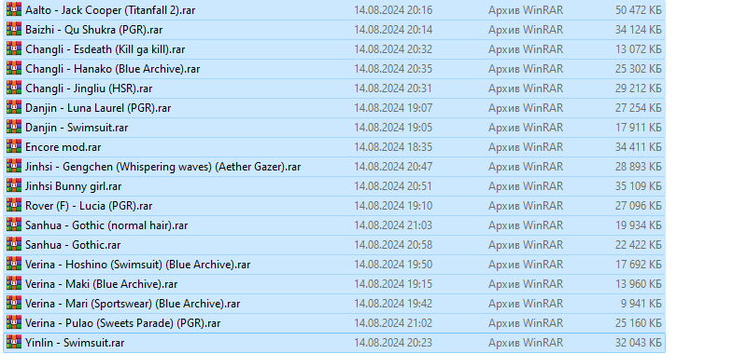Click the date 14.08.2024 20:16 of Aalto archive
The width and height of the screenshot is (733, 354).
tap(393, 10)
